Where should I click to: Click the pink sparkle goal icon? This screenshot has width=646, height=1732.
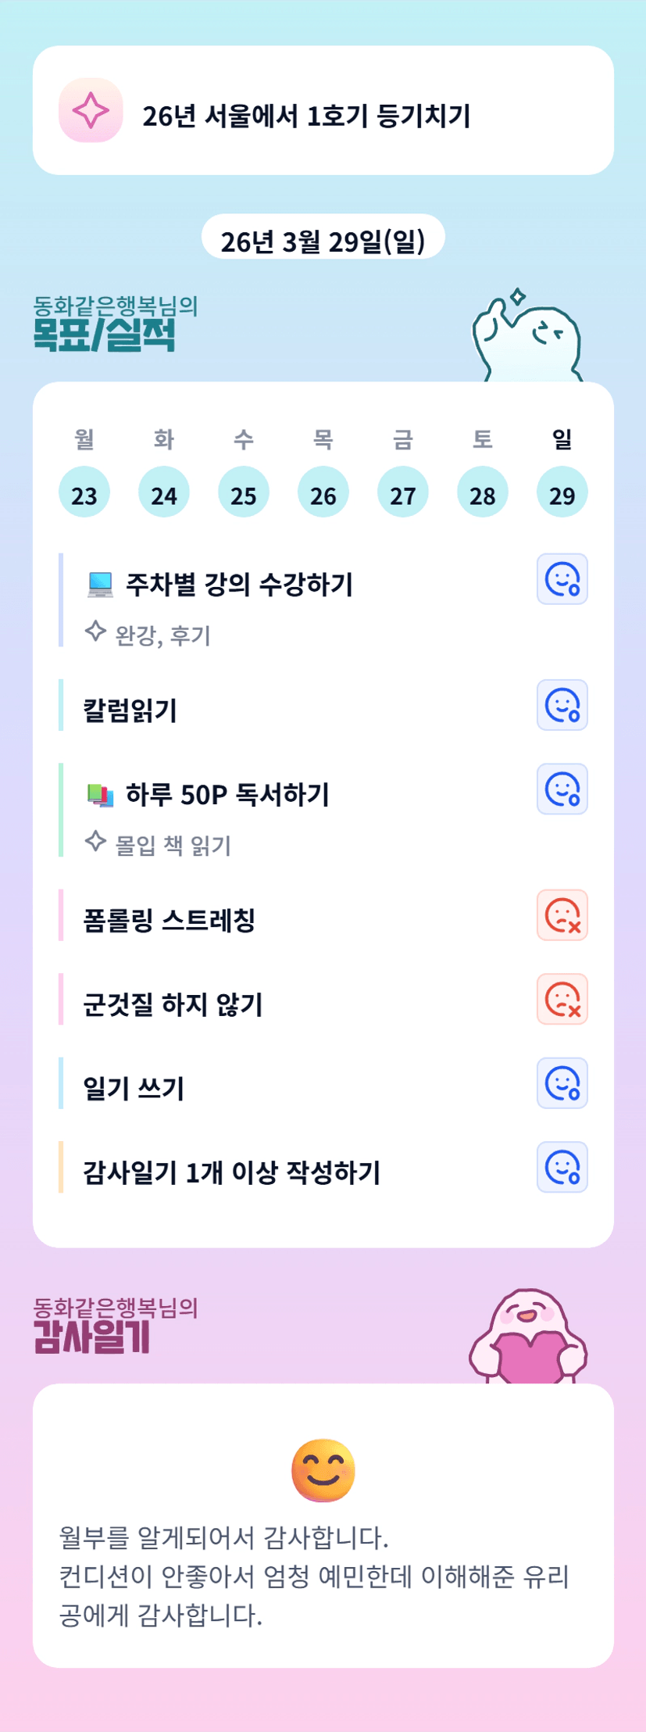[x=91, y=110]
